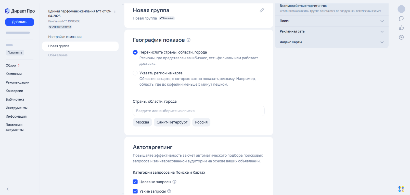Viewport: 410px width, 195px height.
Task: Click the Добавить button
Action: pyautogui.click(x=20, y=22)
